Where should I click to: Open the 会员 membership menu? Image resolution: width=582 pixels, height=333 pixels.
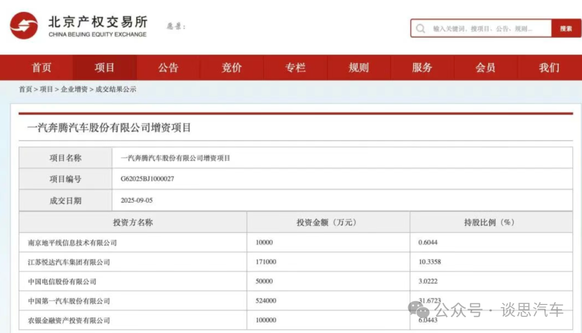pyautogui.click(x=485, y=67)
